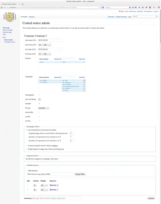The height and width of the screenshot is (204, 161).
Task: Open the User bucketing dropdown
Action: pos(40,99)
